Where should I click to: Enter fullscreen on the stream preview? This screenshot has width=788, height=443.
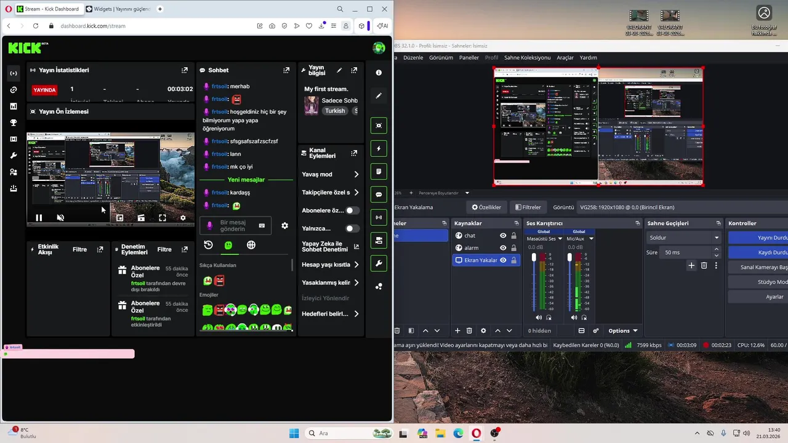click(x=163, y=218)
